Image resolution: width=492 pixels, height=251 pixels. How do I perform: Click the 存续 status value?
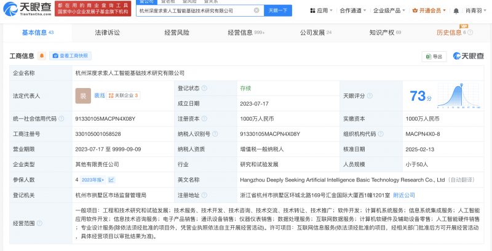click(245, 89)
